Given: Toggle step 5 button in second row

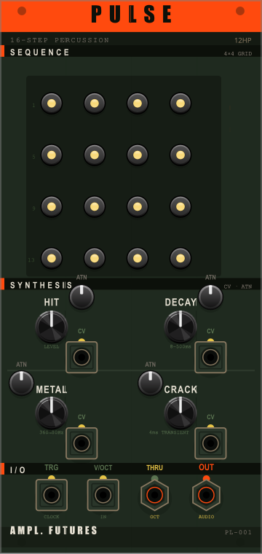Looking at the screenshot, I should click(x=52, y=155).
